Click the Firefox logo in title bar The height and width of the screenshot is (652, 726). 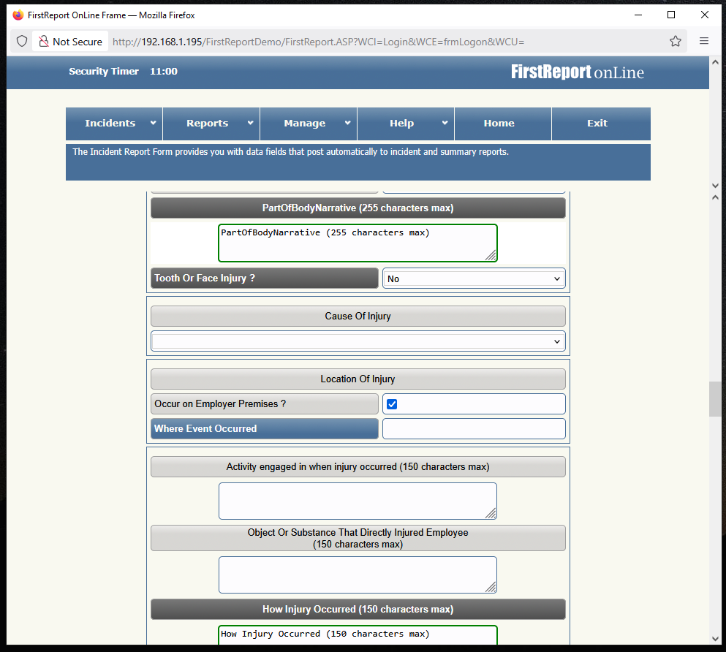18,15
